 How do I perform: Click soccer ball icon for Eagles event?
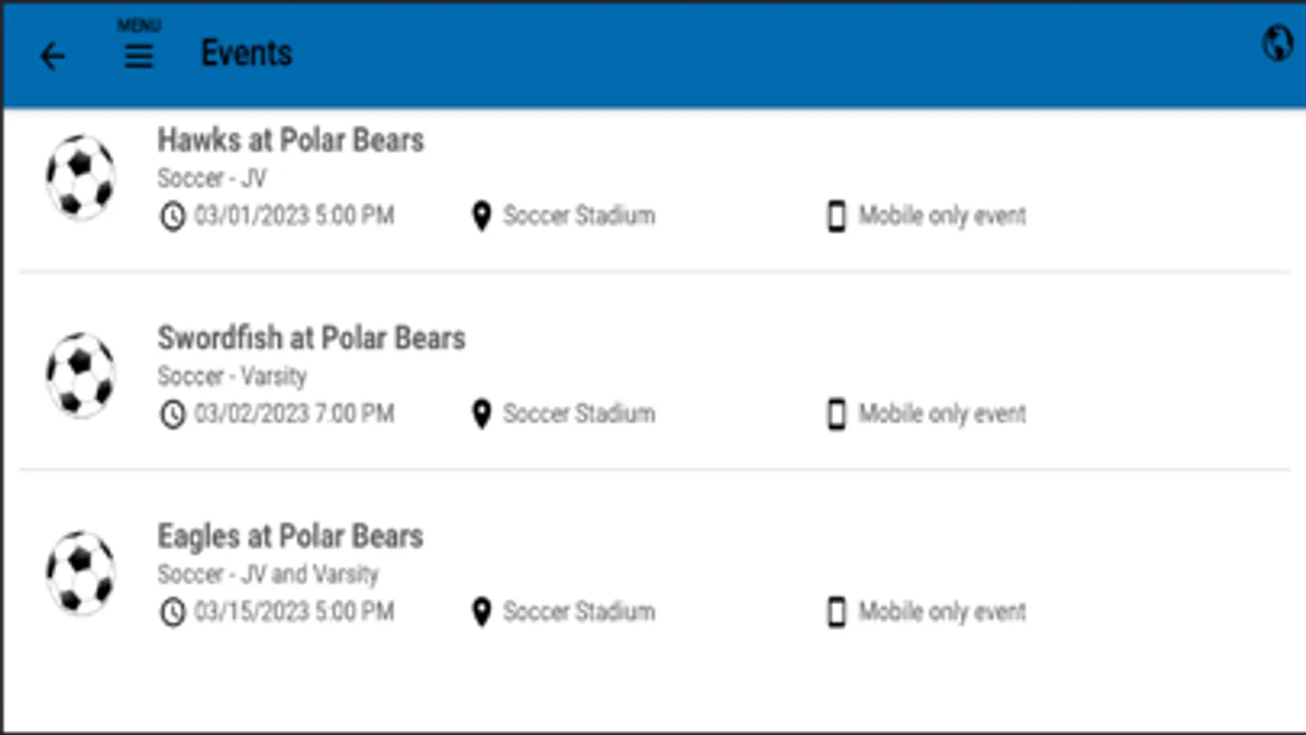coord(80,573)
